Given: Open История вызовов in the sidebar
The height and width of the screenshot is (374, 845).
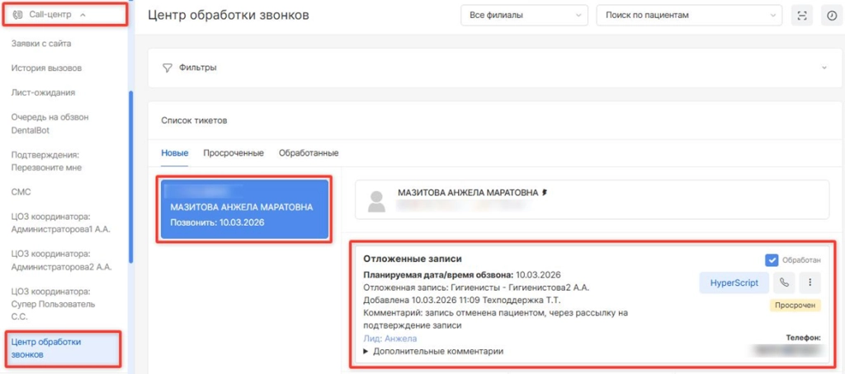Looking at the screenshot, I should [x=46, y=68].
